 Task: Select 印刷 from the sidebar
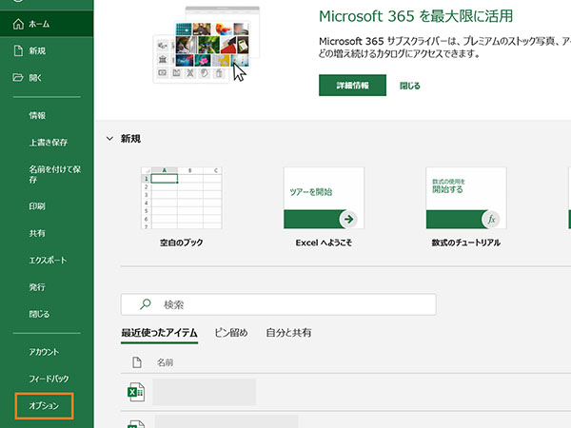pos(37,205)
